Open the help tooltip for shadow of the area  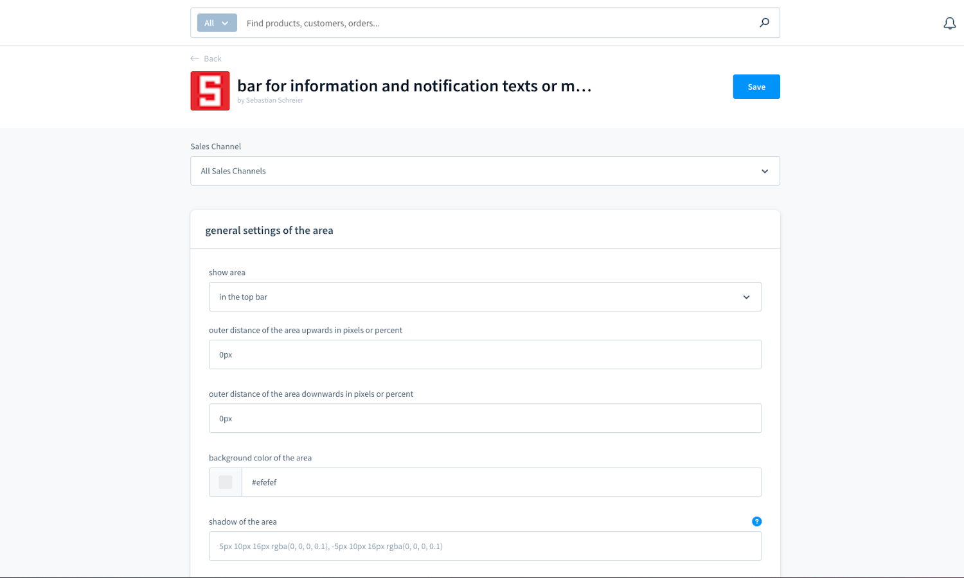coord(756,521)
